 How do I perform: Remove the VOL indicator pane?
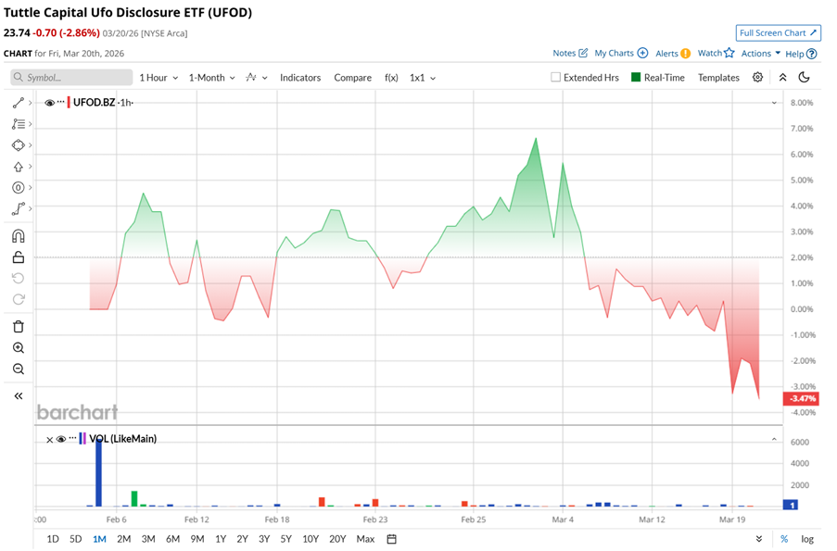click(x=49, y=440)
